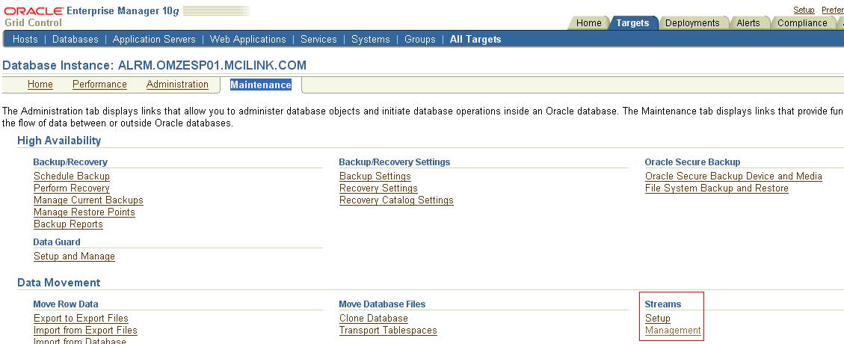Screen dimensions: 844x344
Task: Open Backup Settings
Action: (375, 176)
